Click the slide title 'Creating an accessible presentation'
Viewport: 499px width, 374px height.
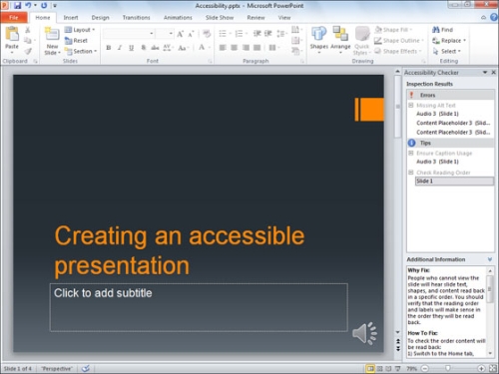click(x=180, y=250)
